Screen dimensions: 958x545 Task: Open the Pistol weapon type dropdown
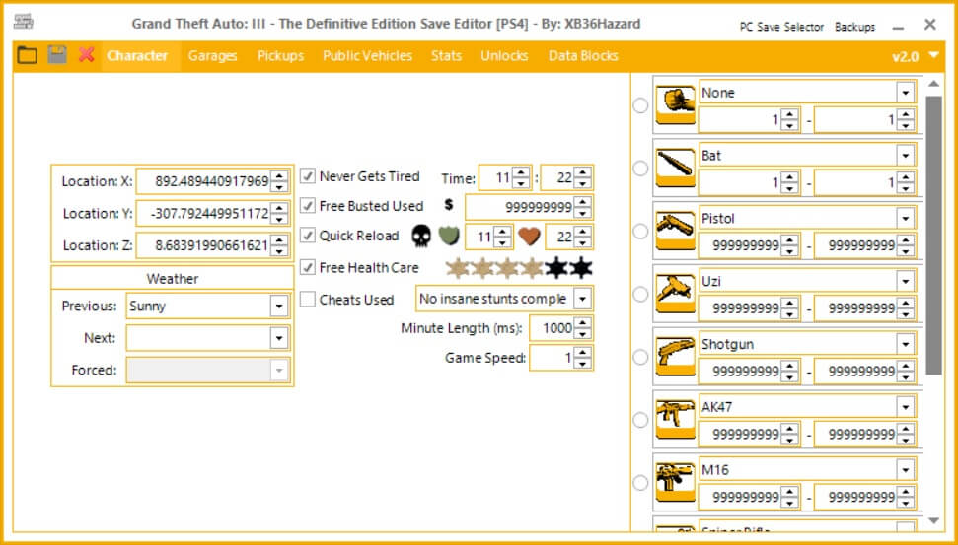[906, 219]
